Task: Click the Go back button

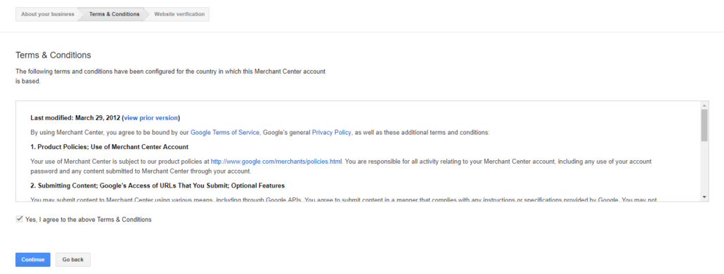Action: coord(73,260)
